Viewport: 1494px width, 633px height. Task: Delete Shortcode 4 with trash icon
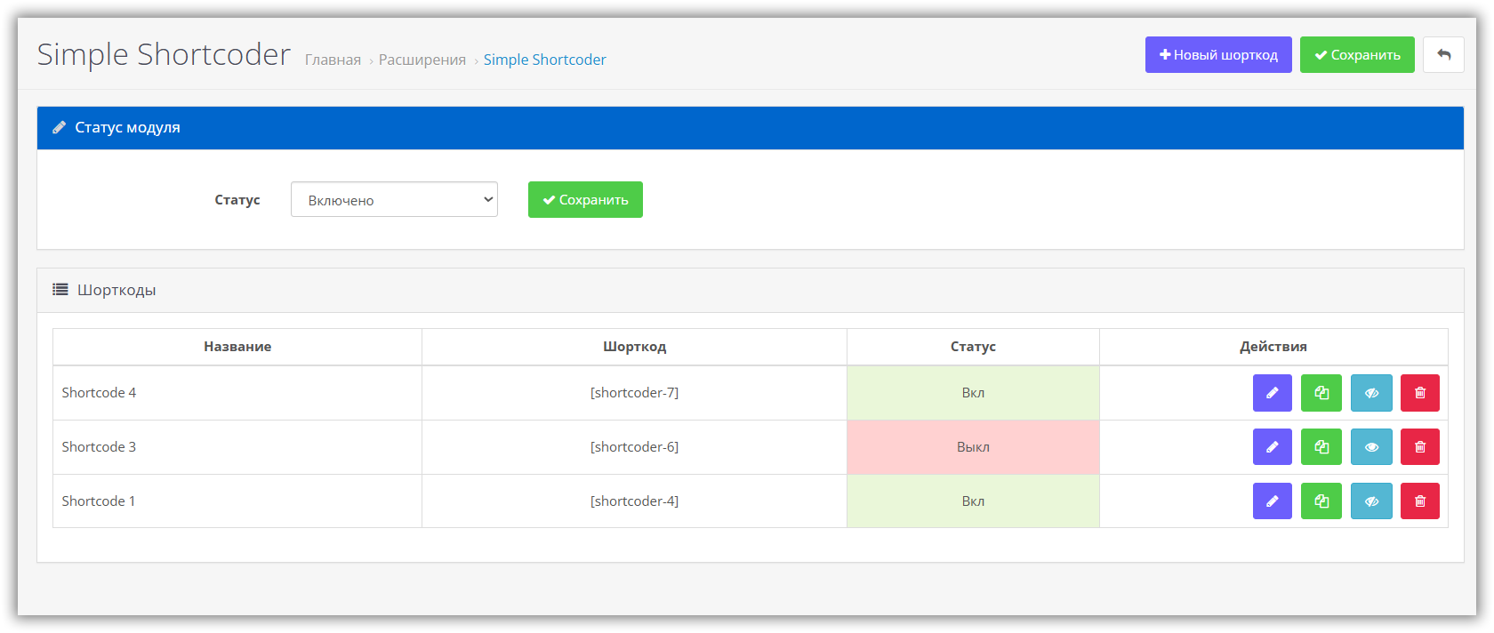click(1419, 393)
